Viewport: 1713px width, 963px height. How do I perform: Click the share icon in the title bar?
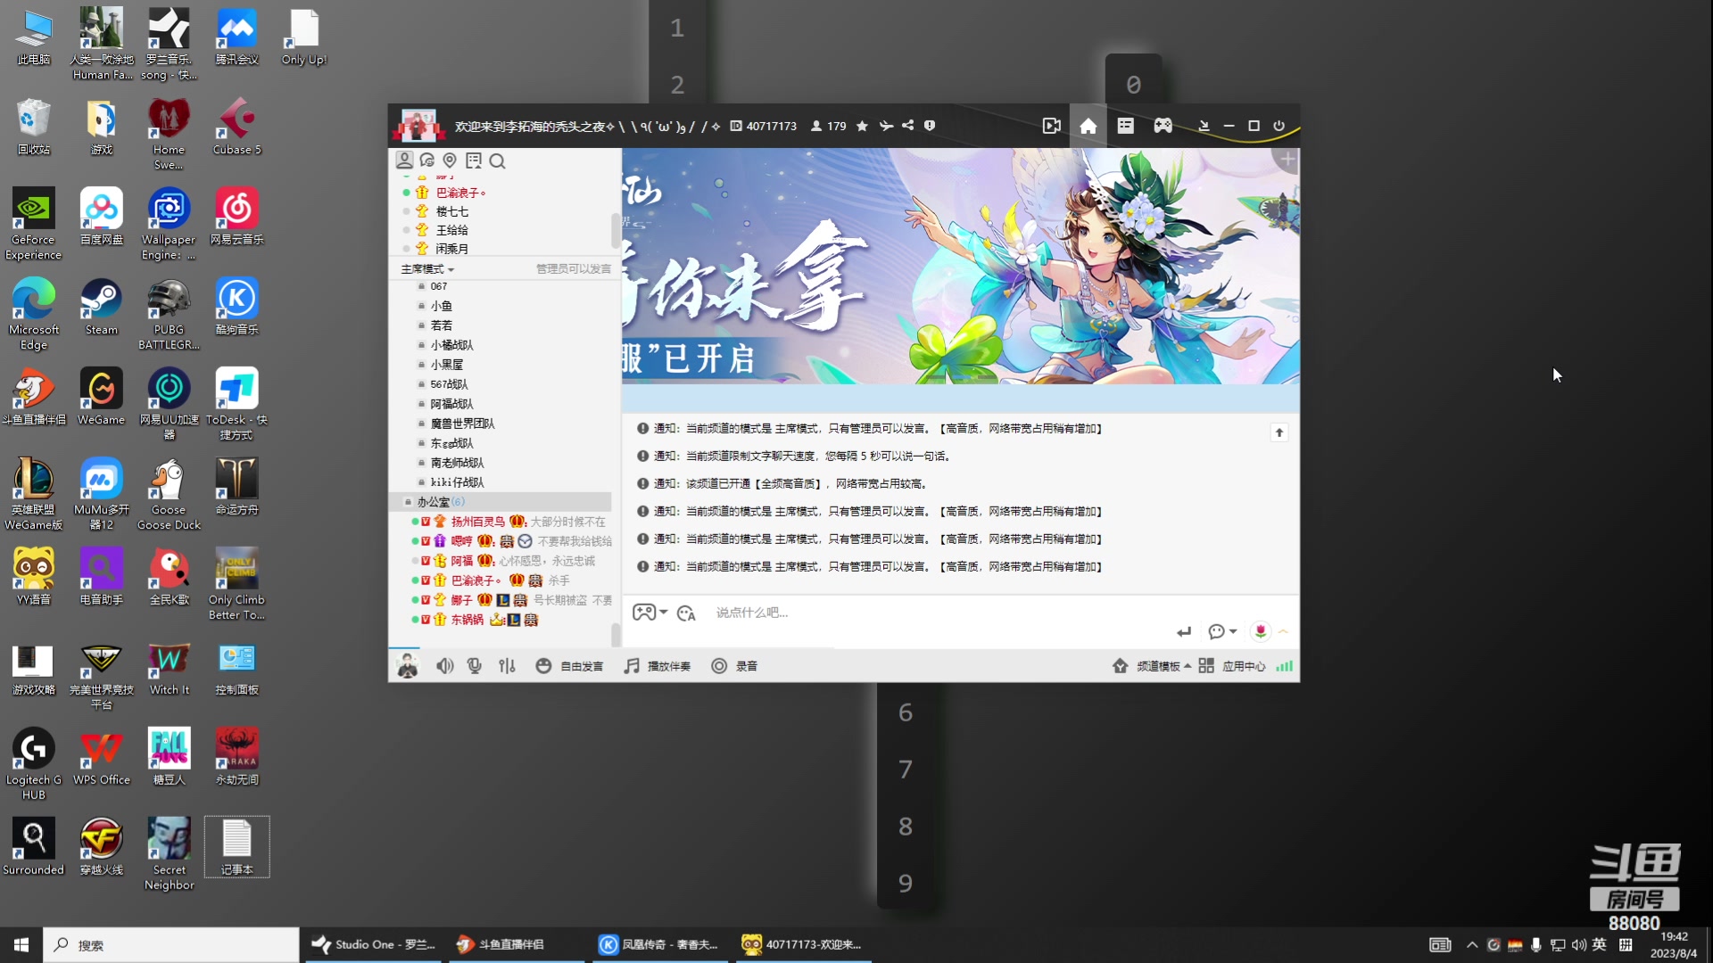pos(907,126)
